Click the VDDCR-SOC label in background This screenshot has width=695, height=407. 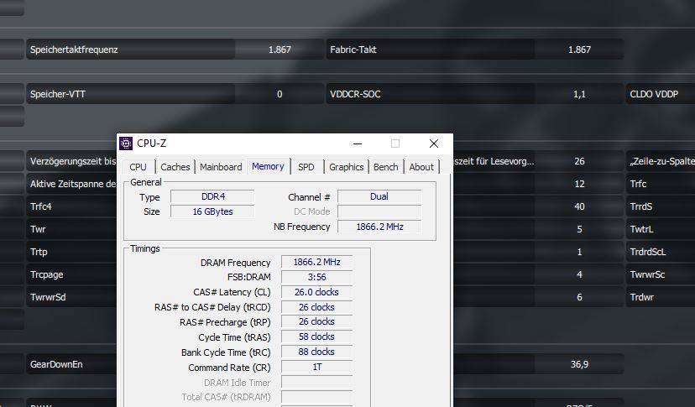pyautogui.click(x=355, y=94)
